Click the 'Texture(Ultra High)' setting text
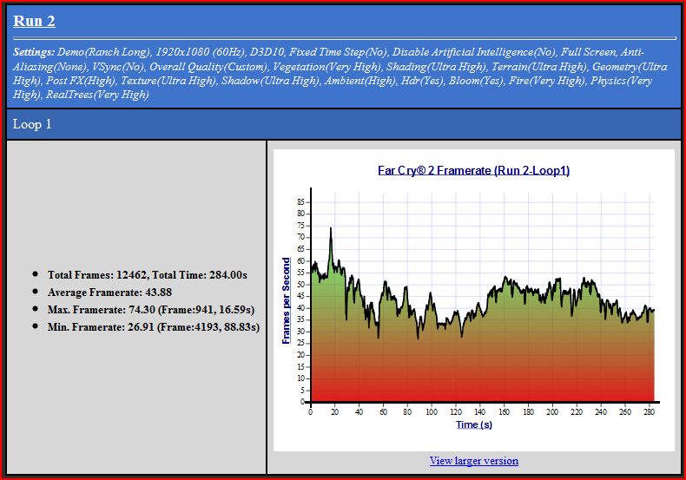Image resolution: width=686 pixels, height=480 pixels. pyautogui.click(x=168, y=81)
